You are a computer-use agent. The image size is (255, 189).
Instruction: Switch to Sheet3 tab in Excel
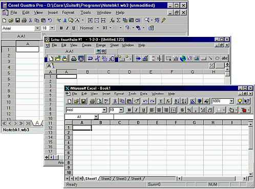[x=121, y=179]
